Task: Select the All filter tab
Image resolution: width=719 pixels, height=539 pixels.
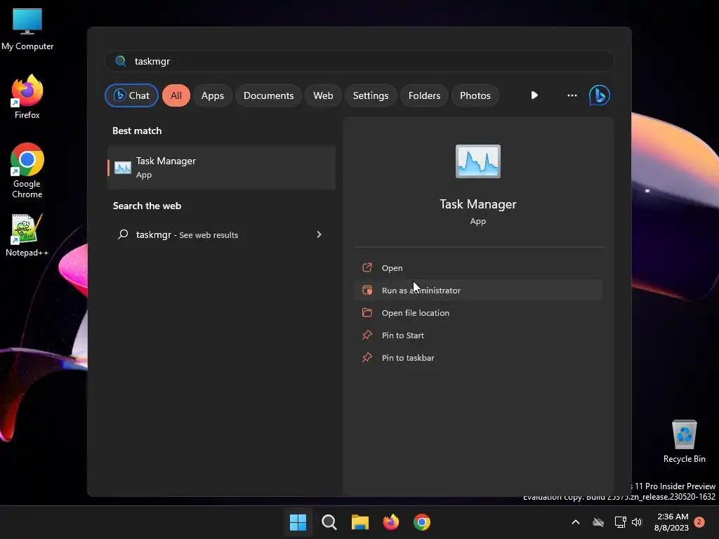Action: click(x=176, y=95)
